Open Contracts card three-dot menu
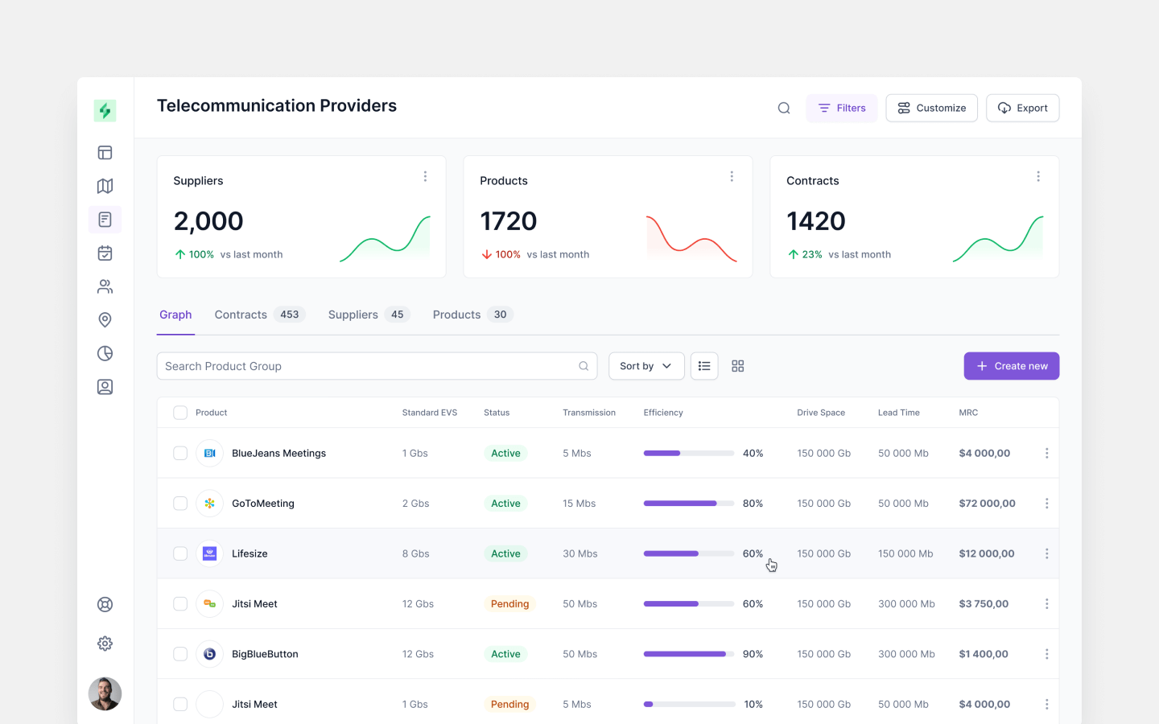 pyautogui.click(x=1038, y=176)
